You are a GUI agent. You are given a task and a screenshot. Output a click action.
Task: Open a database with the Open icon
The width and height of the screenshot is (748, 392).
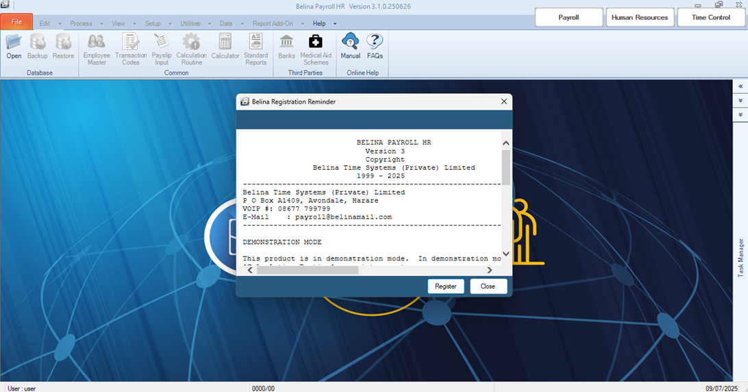click(14, 47)
